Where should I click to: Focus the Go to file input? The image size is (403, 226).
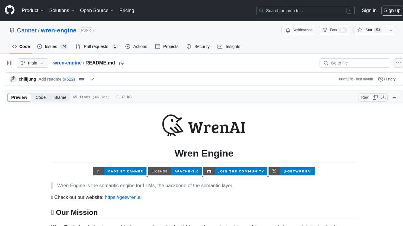pos(355,63)
